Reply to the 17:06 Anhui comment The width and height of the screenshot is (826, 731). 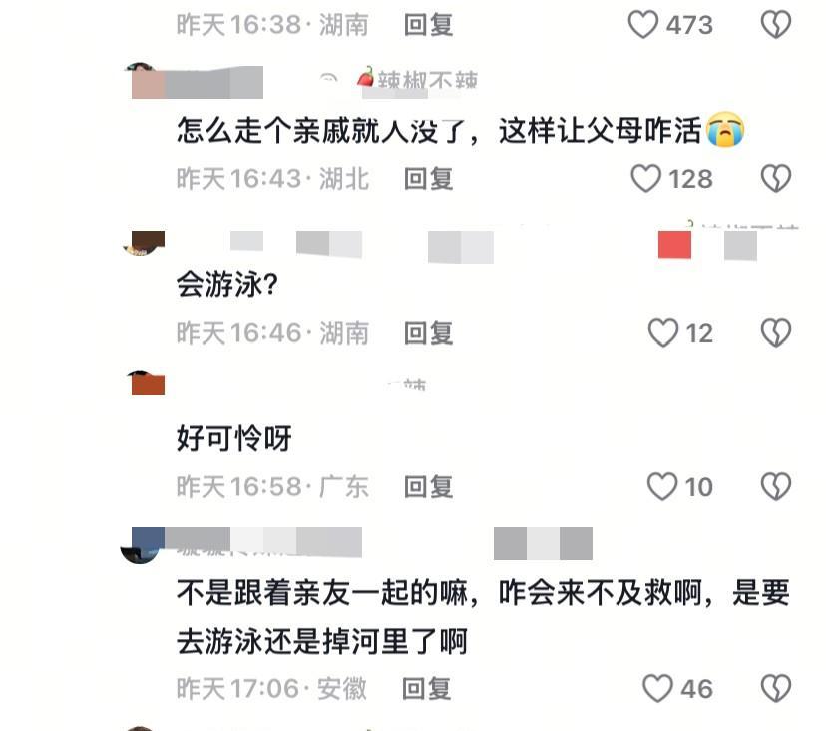[426, 688]
